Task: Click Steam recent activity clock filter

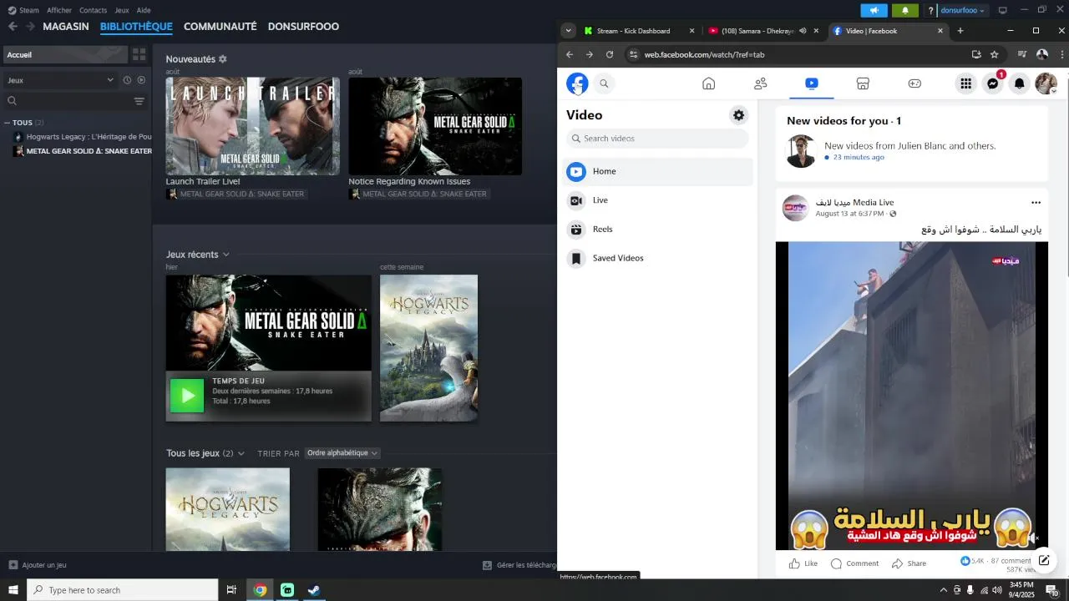Action: [127, 80]
